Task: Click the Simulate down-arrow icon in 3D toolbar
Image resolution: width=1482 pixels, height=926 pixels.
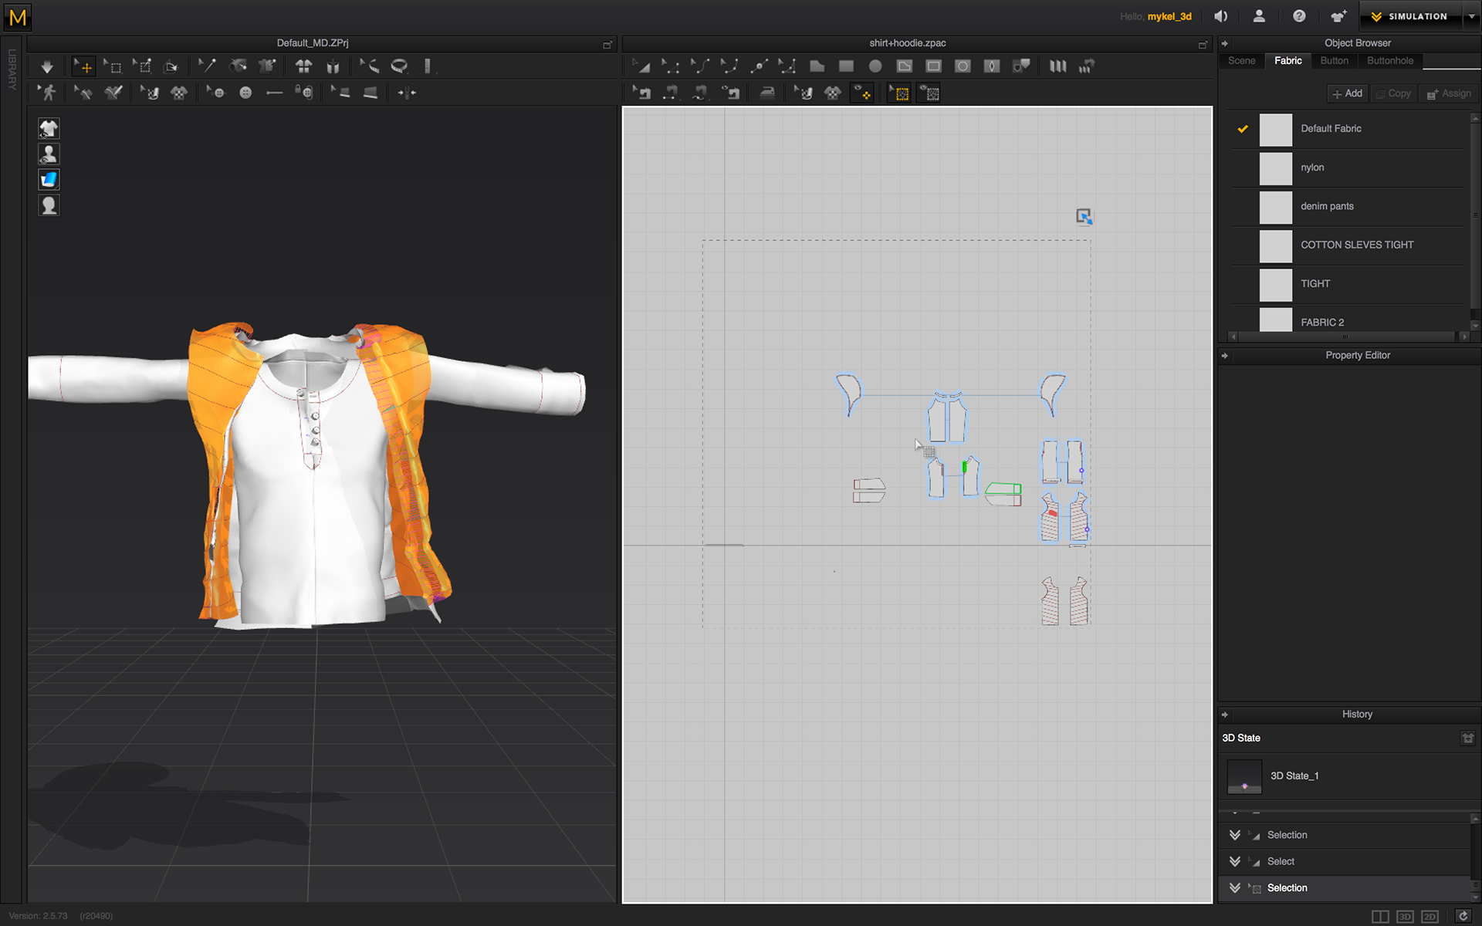Action: pyautogui.click(x=47, y=67)
